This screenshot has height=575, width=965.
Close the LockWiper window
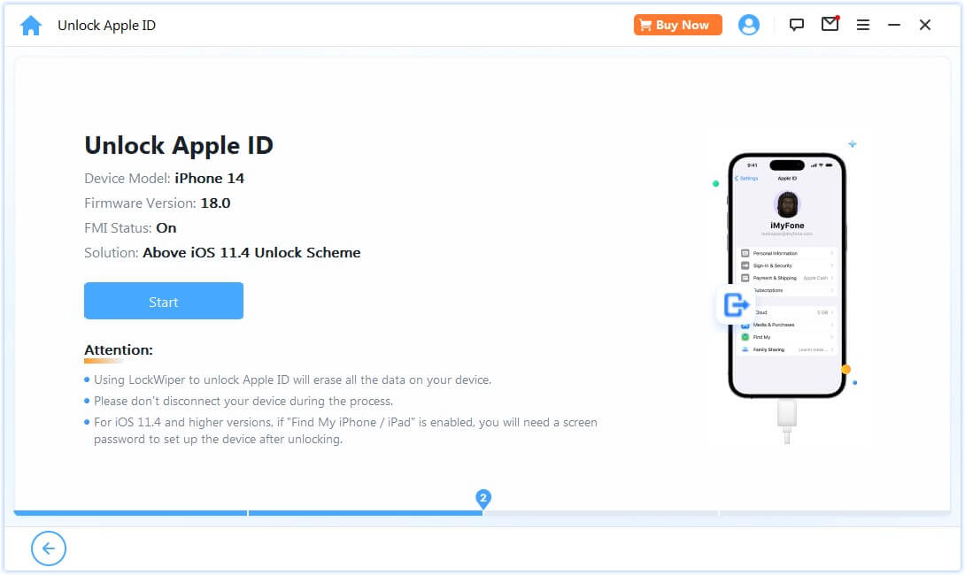(925, 26)
